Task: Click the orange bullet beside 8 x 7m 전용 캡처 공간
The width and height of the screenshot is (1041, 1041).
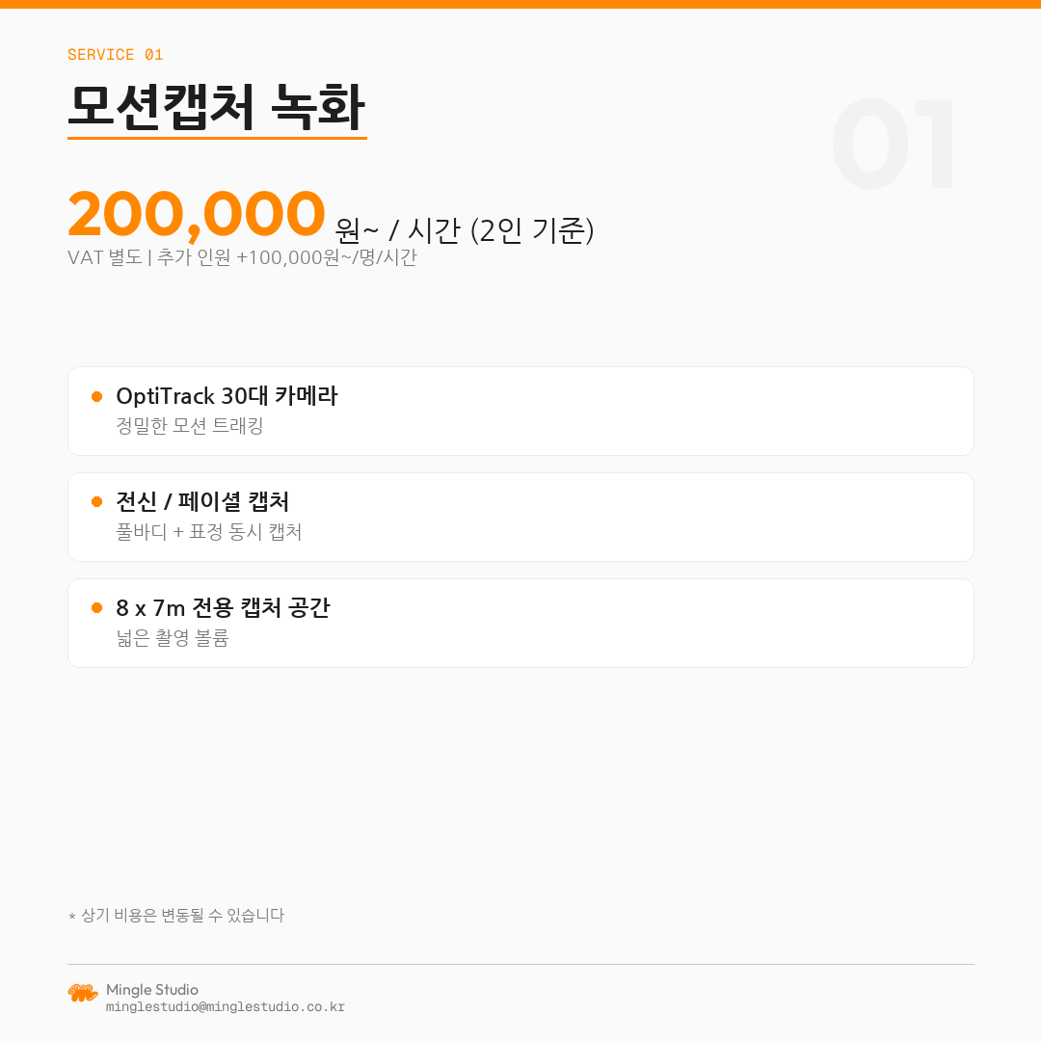Action: (x=96, y=608)
